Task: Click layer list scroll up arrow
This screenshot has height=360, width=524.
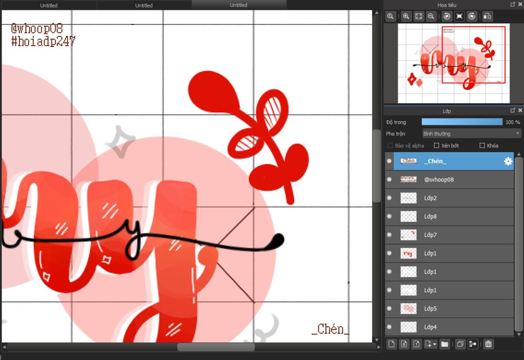Action: (x=519, y=154)
